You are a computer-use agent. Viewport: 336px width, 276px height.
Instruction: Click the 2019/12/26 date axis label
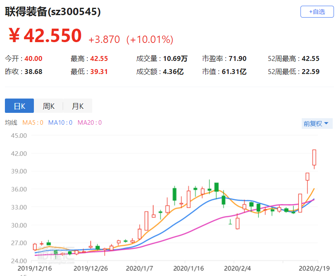point(91,268)
